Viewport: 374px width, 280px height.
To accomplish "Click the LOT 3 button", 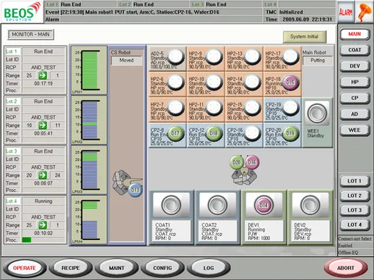I will (x=355, y=210).
